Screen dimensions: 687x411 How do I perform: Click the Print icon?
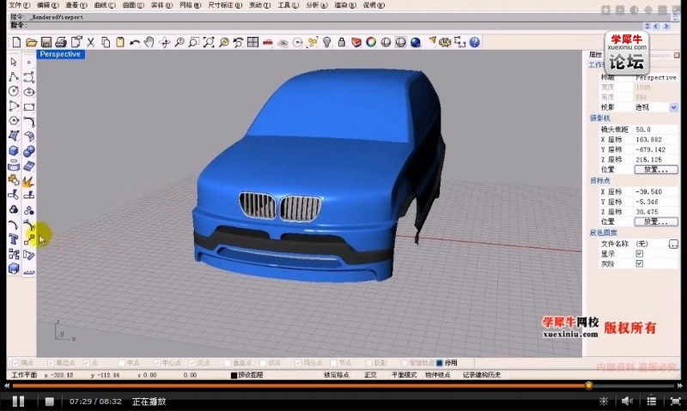coord(61,42)
